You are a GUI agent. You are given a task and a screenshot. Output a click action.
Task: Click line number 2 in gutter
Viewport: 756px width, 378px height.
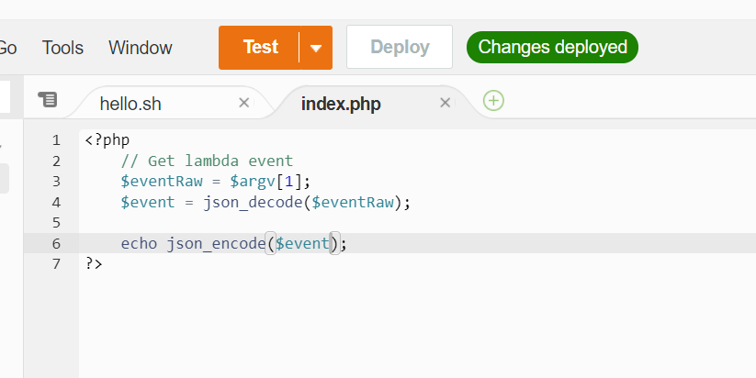(56, 161)
